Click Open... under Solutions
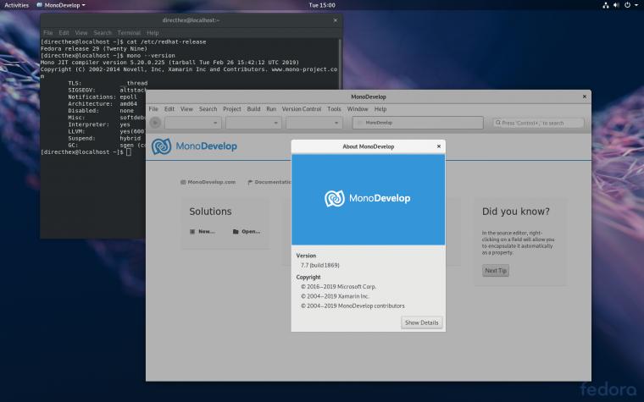 point(247,231)
